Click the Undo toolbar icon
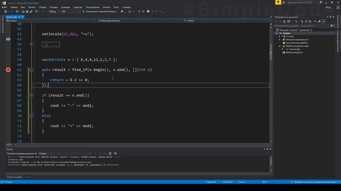This screenshot has height=191, width=341. click(x=36, y=12)
